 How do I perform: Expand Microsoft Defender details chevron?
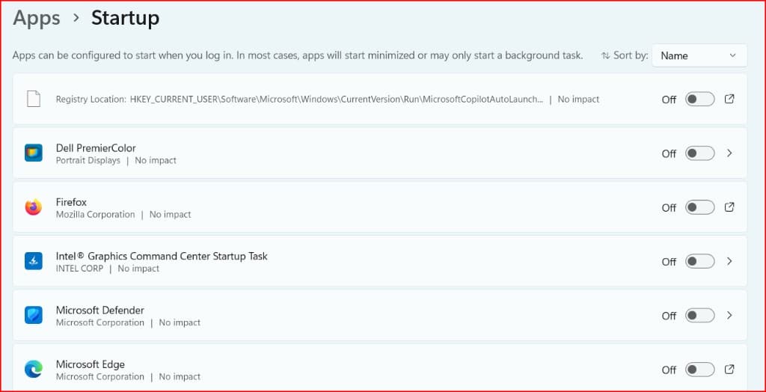tap(729, 315)
